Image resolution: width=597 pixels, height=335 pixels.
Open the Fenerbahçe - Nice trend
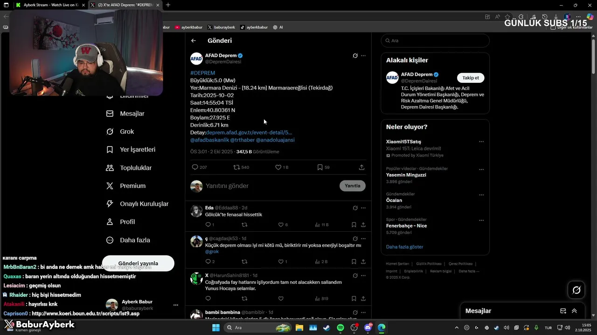coord(407,226)
